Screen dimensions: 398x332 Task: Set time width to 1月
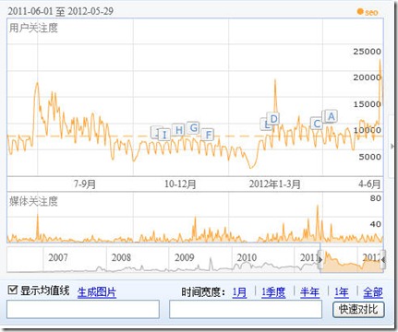239,291
